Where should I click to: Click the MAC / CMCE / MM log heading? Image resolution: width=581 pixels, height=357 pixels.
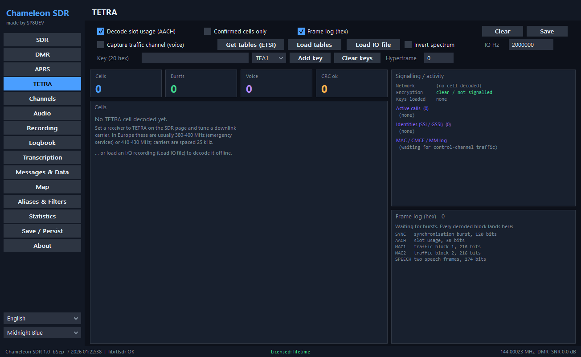pos(421,140)
